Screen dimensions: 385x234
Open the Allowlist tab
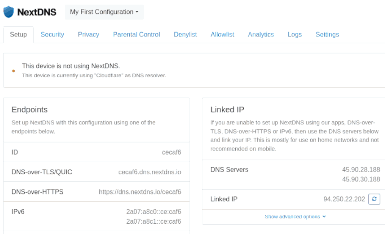pos(223,35)
